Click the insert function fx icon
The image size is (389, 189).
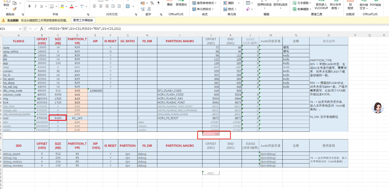42,29
